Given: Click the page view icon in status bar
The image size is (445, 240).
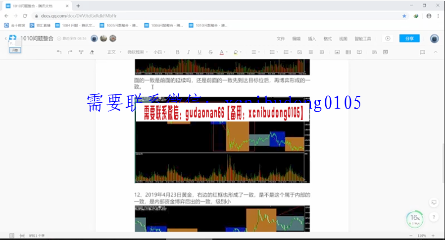Looking at the screenshot, I should 12,236.
